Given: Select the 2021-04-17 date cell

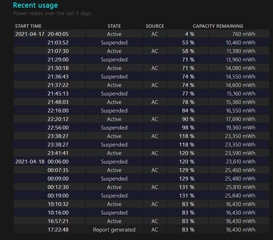Looking at the screenshot, I should pyautogui.click(x=30, y=34).
